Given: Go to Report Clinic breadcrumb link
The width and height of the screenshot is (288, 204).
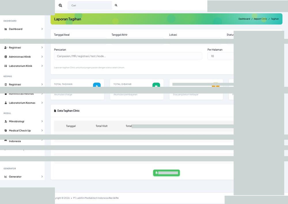Looking at the screenshot, I should coord(260,19).
